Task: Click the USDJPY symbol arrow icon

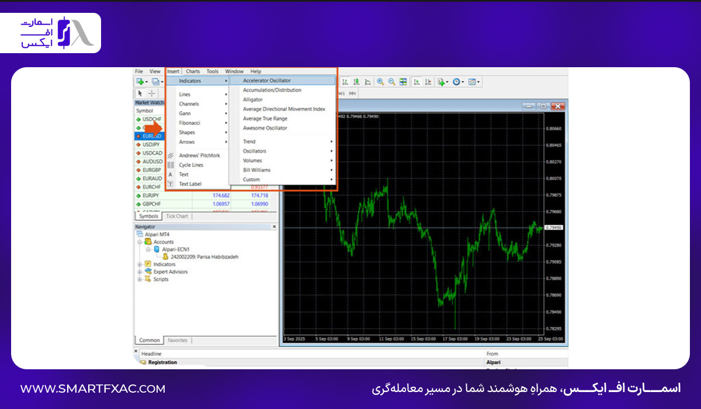Action: [138, 144]
